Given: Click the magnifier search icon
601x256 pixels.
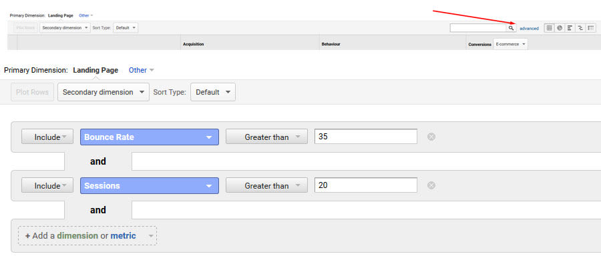Looking at the screenshot, I should click(x=511, y=28).
